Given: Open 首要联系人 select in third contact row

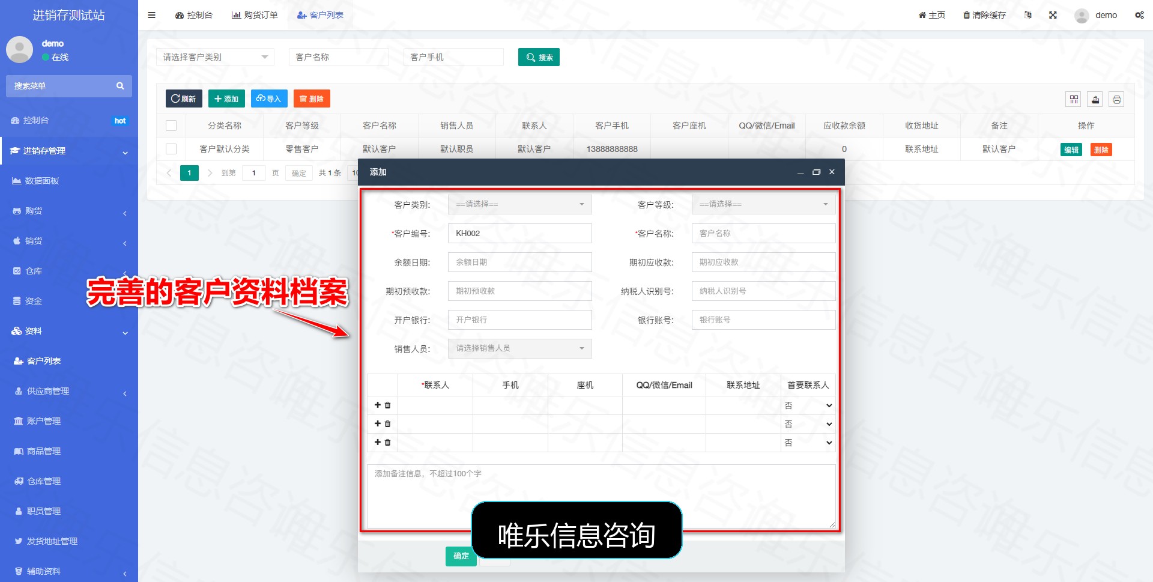Looking at the screenshot, I should coord(808,443).
